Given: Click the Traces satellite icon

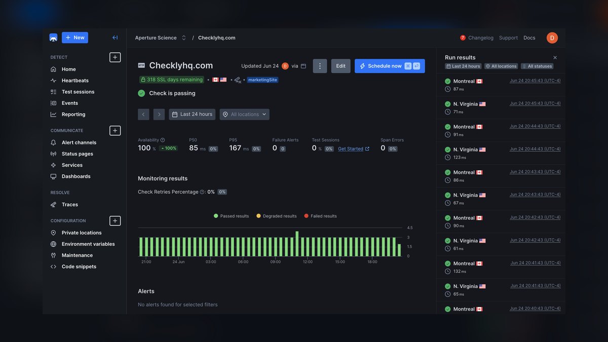Looking at the screenshot, I should point(53,205).
